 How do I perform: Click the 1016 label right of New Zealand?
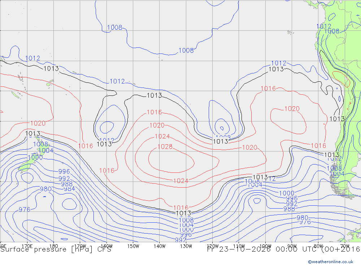(x=86, y=146)
